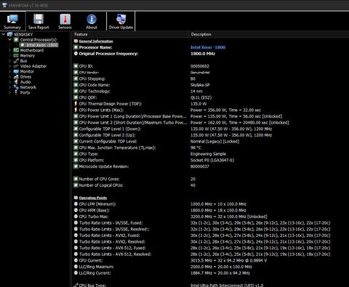Select the Operating Points section heading
349x287 pixels.
93,198
